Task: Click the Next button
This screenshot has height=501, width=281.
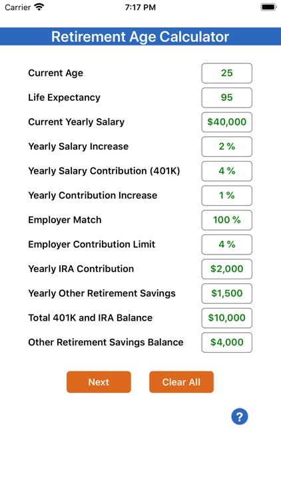Action: click(x=99, y=382)
